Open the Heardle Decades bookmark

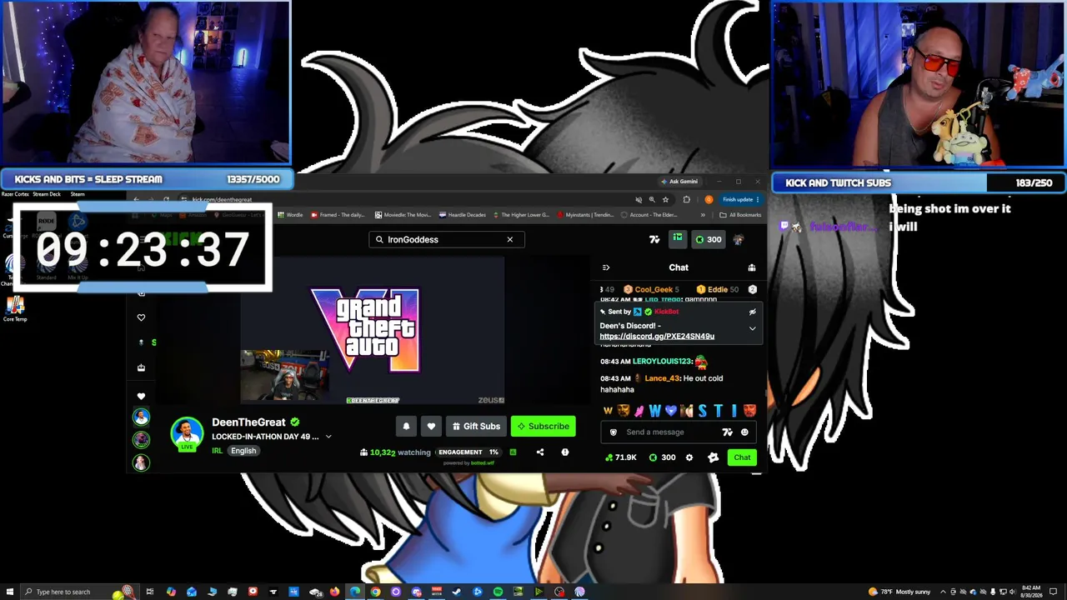click(463, 215)
